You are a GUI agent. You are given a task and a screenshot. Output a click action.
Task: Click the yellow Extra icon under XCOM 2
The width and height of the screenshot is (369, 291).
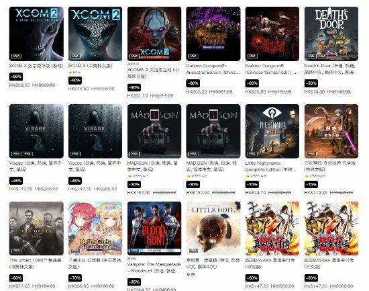pos(70,72)
